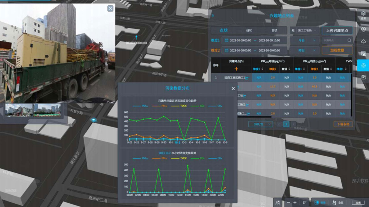Expand the 50条/页 page size dropdown

pyautogui.click(x=260, y=124)
